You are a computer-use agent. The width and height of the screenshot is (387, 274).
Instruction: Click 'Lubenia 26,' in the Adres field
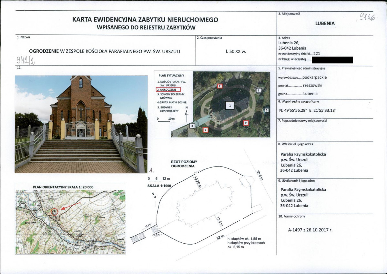click(289, 43)
